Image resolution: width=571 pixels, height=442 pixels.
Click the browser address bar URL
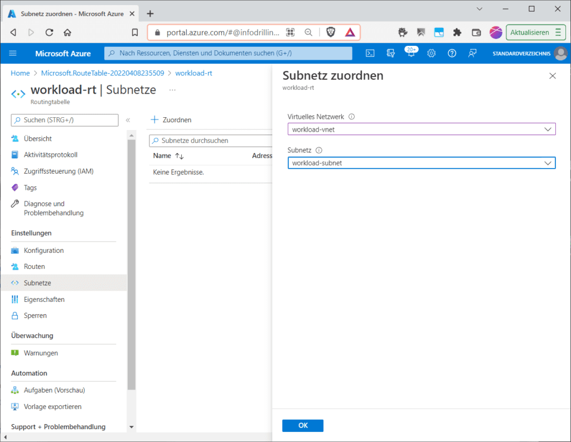(x=222, y=32)
